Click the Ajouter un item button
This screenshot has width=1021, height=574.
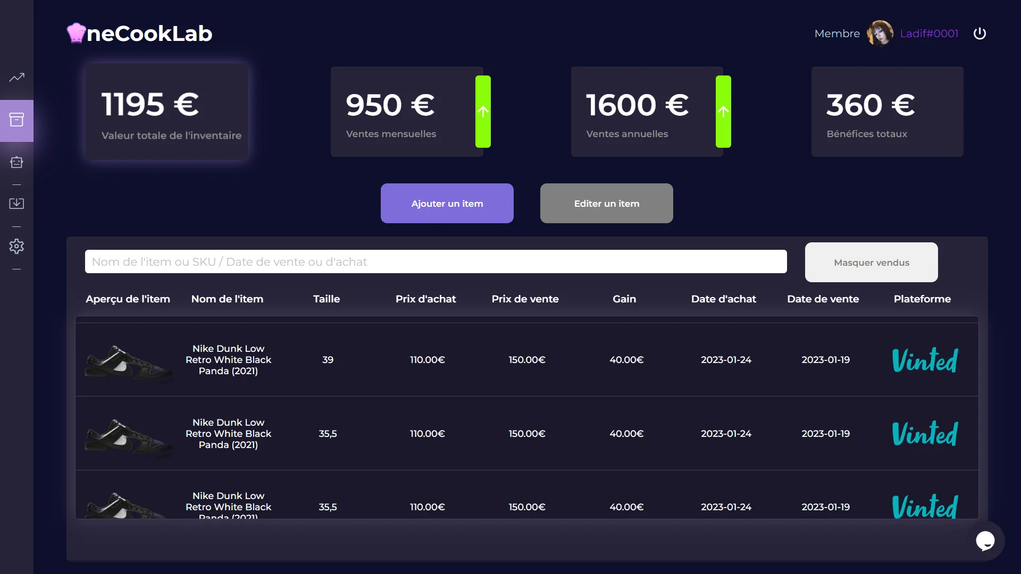[447, 204]
